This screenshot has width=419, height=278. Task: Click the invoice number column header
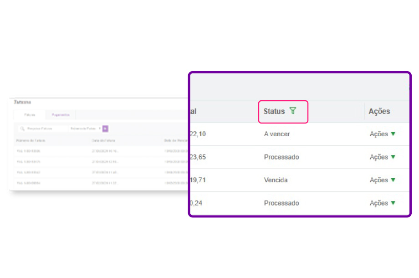coord(31,141)
